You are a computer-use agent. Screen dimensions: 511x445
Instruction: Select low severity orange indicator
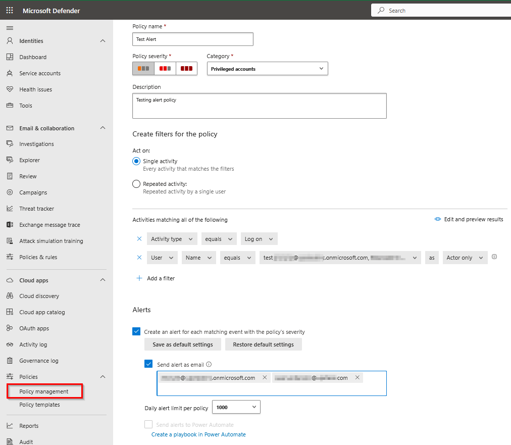pos(143,69)
